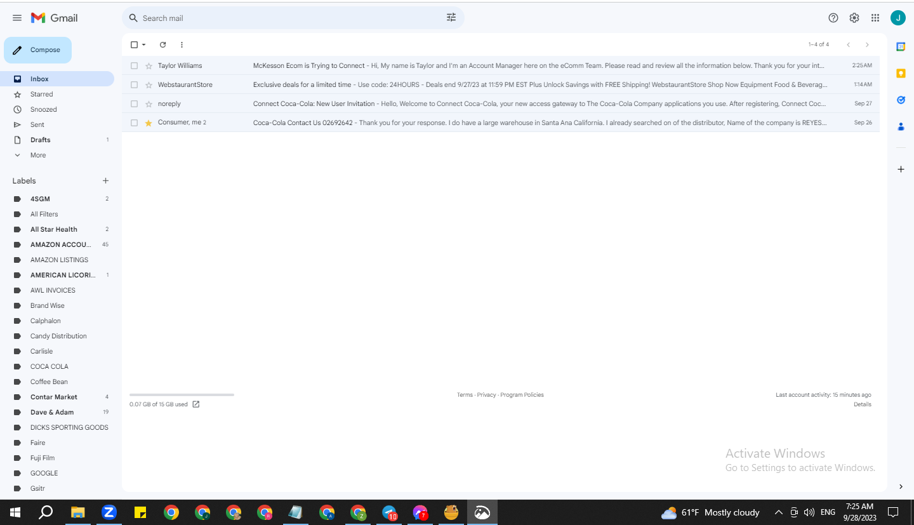914x525 pixels.
Task: Open the Gmail main menu hamburger icon
Action: (17, 18)
